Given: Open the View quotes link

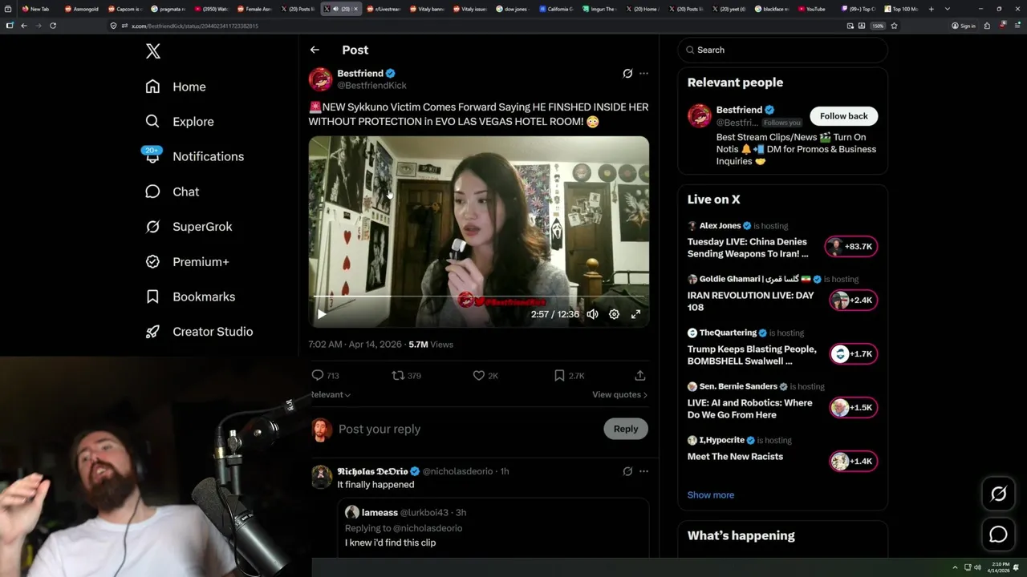Looking at the screenshot, I should pyautogui.click(x=619, y=394).
